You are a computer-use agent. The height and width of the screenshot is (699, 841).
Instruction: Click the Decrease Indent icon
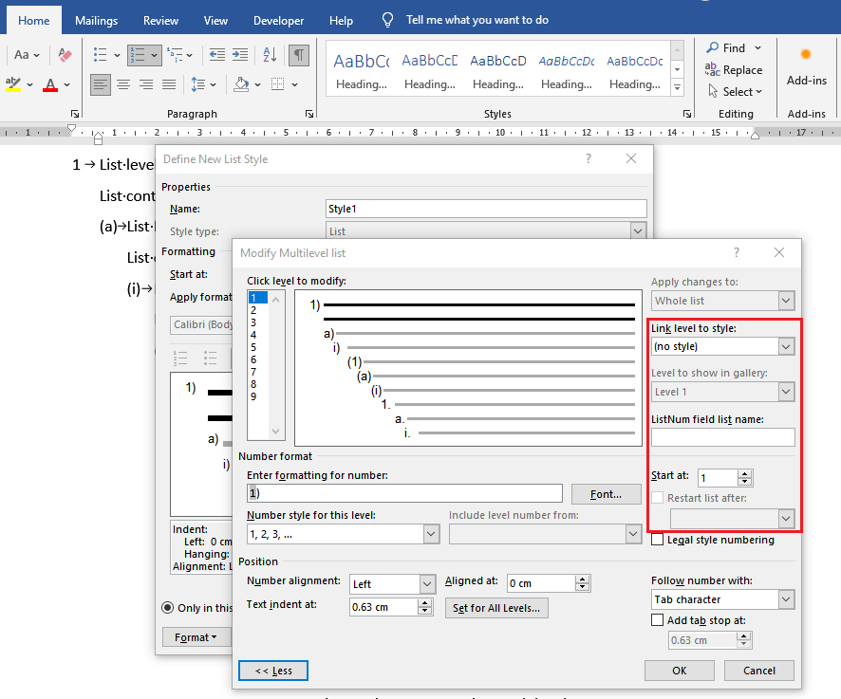point(217,55)
